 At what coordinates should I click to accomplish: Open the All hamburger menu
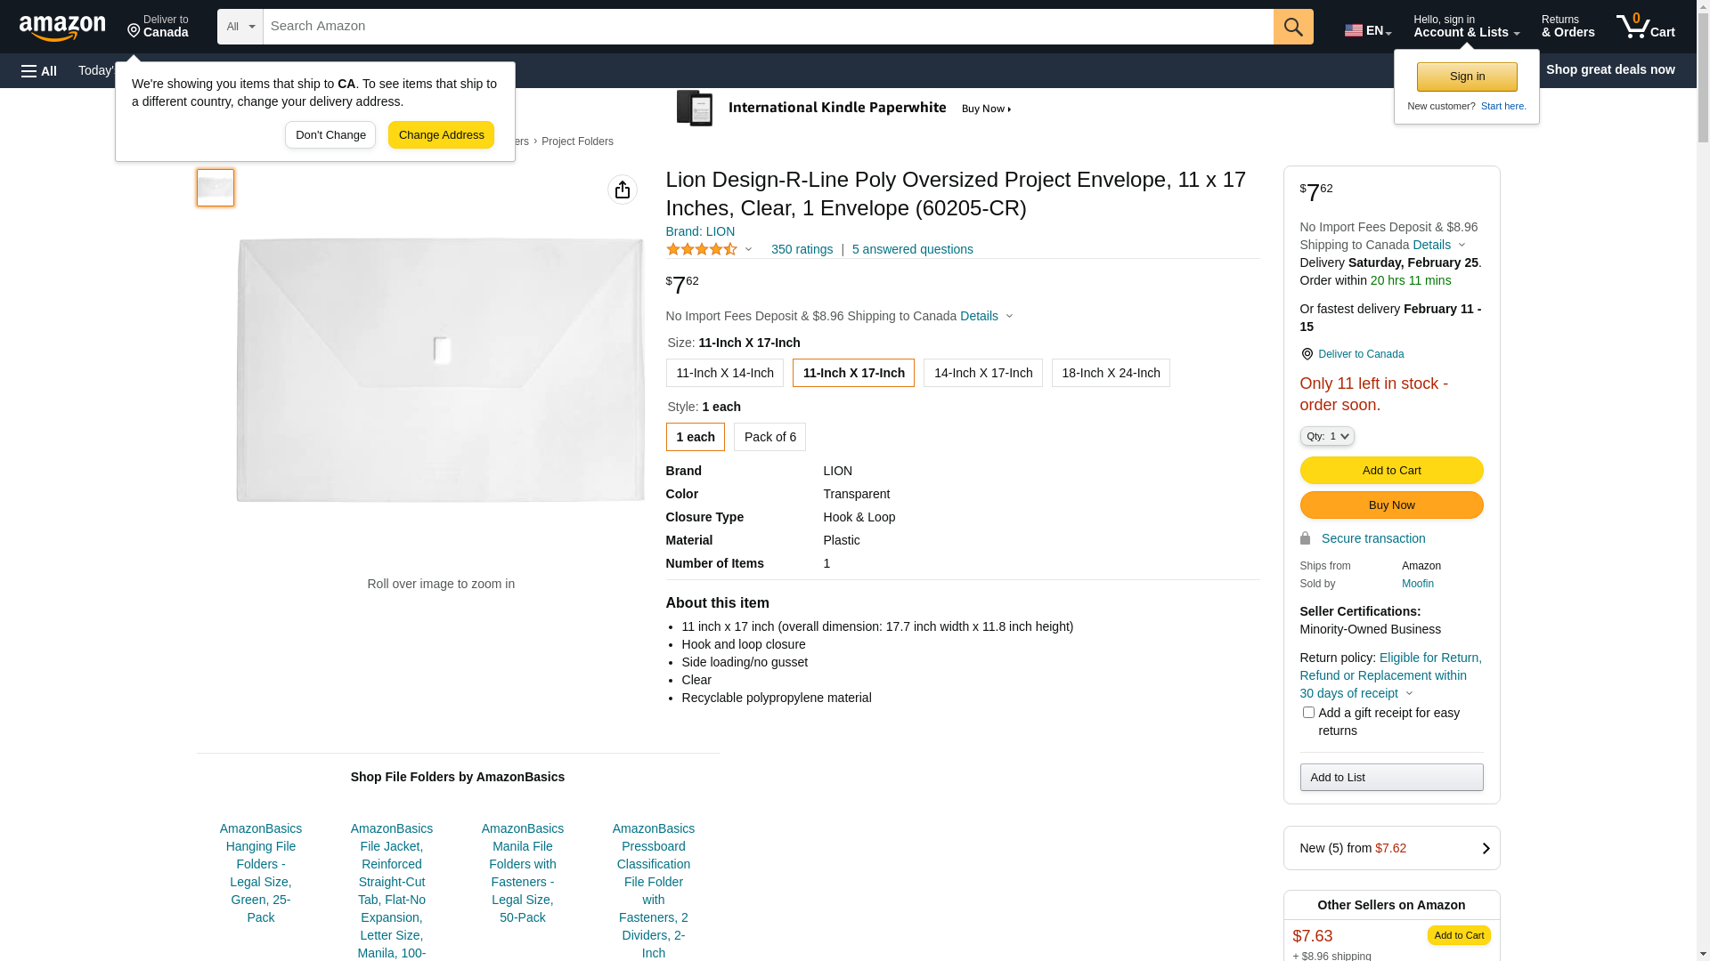click(x=39, y=70)
